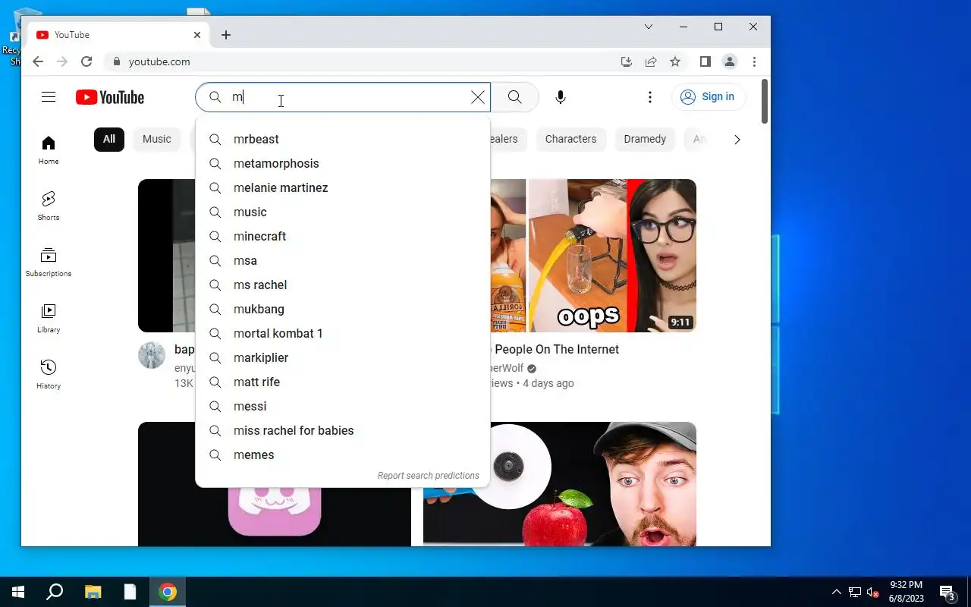This screenshot has height=607, width=971.
Task: Open Library in the sidebar
Action: pos(49,318)
